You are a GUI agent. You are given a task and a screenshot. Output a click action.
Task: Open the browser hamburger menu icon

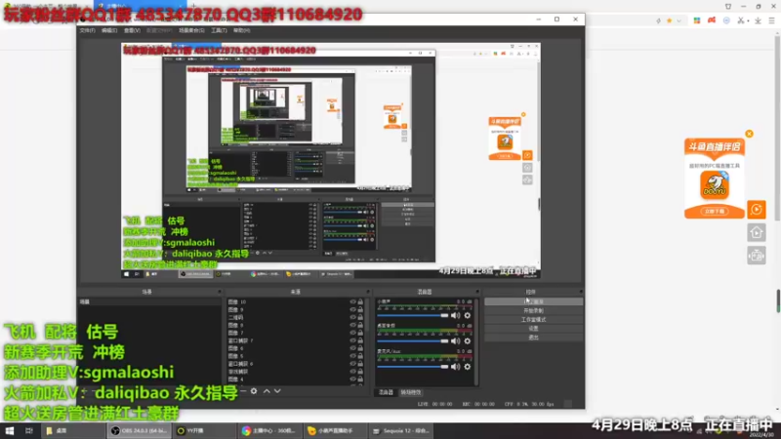click(x=771, y=20)
